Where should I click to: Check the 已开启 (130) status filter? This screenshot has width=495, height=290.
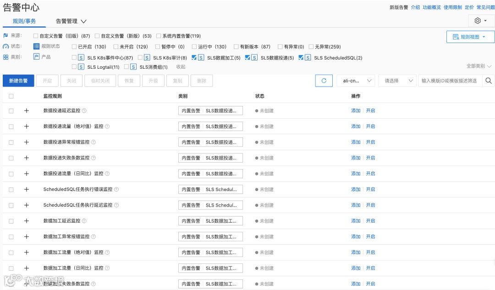(74, 47)
